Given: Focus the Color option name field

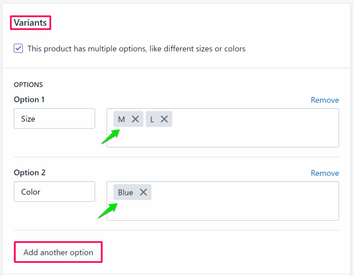Looking at the screenshot, I should (x=54, y=192).
